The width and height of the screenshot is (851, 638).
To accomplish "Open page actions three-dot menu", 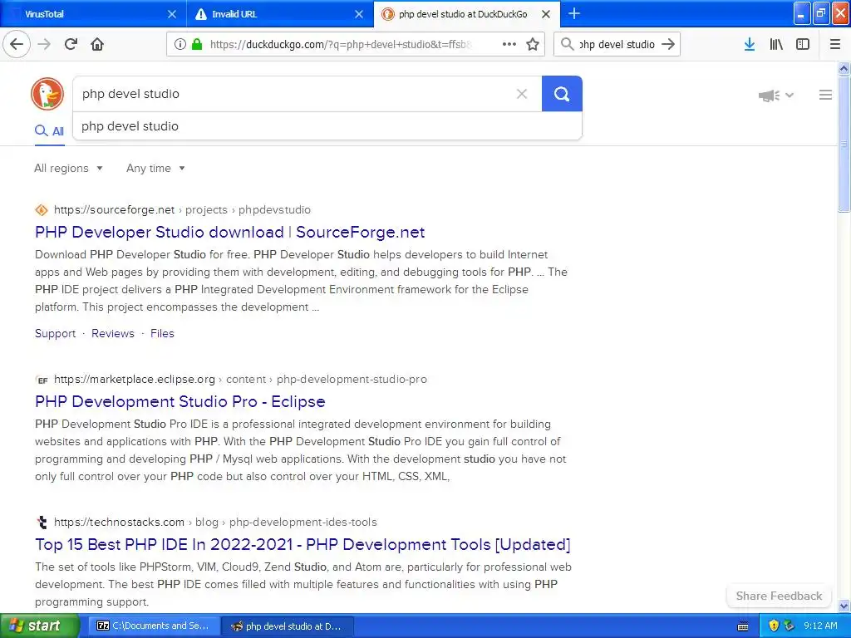I will click(509, 45).
